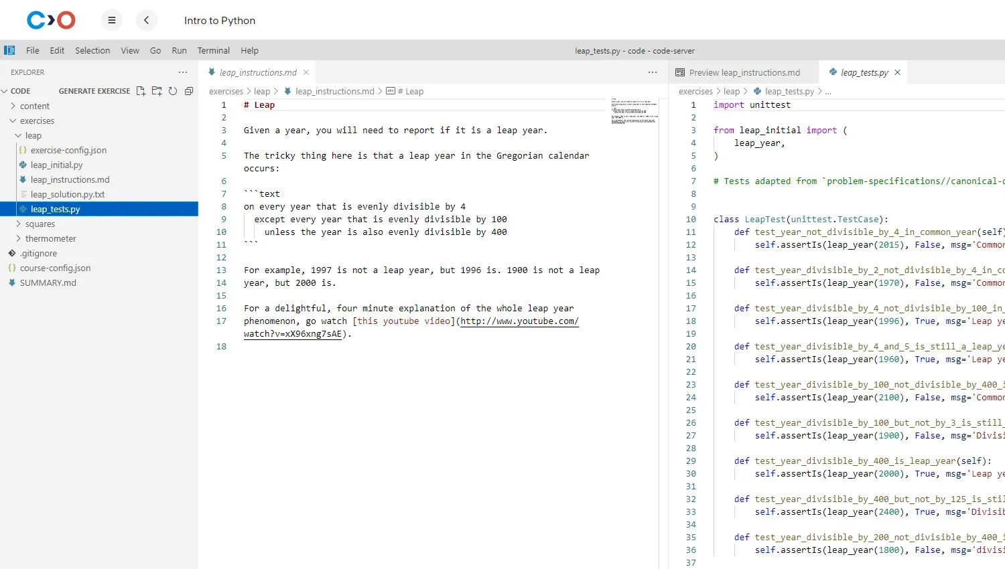This screenshot has width=1005, height=569.
Task: Open course-config.json file
Action: point(99,268)
